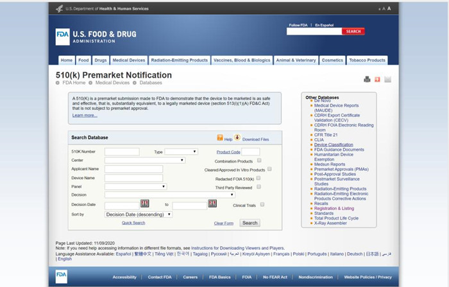Click the red plus share icon
This screenshot has width=449, height=287.
377,80
